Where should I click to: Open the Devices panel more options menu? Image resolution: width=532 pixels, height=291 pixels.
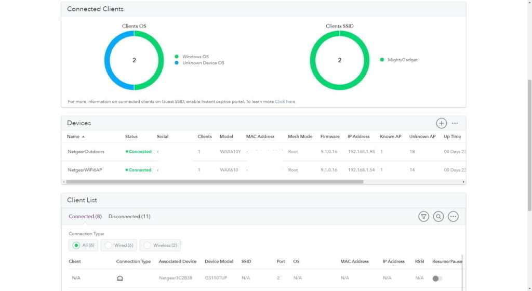pos(455,123)
